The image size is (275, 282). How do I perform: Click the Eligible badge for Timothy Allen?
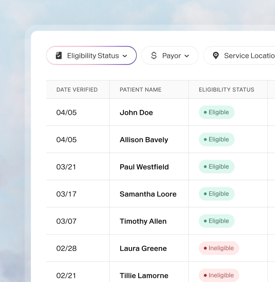(217, 221)
